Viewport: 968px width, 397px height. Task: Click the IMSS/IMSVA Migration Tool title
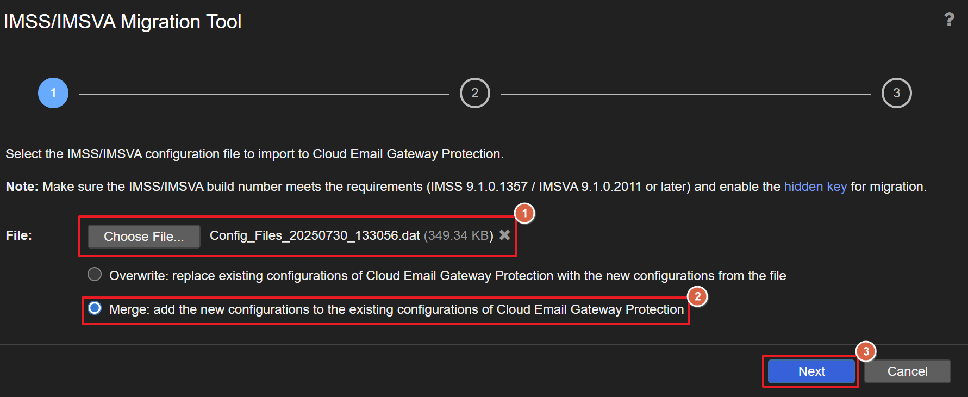point(122,22)
